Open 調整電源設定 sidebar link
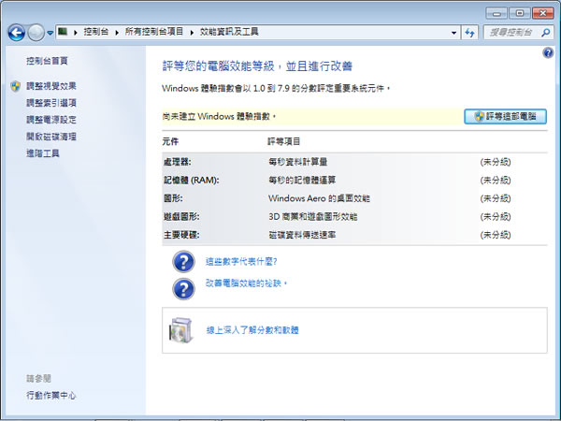Viewport: 561px width, 421px height. (51, 120)
